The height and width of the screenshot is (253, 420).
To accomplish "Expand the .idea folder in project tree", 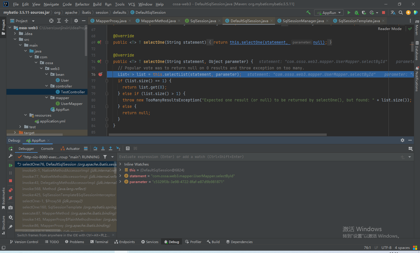I will [15, 34].
